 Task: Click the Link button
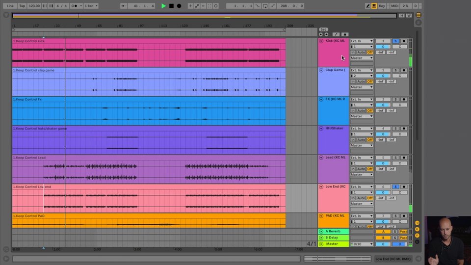[x=10, y=6]
